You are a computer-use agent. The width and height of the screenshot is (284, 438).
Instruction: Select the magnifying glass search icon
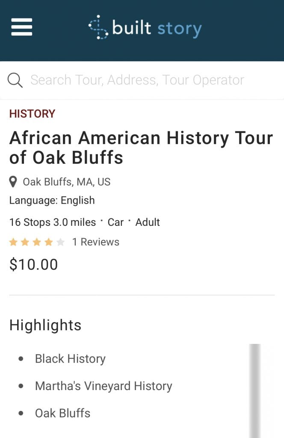[x=15, y=80]
